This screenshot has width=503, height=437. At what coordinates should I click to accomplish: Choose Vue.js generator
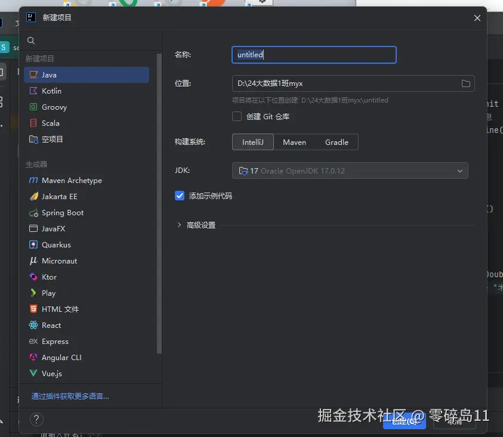[87, 374]
